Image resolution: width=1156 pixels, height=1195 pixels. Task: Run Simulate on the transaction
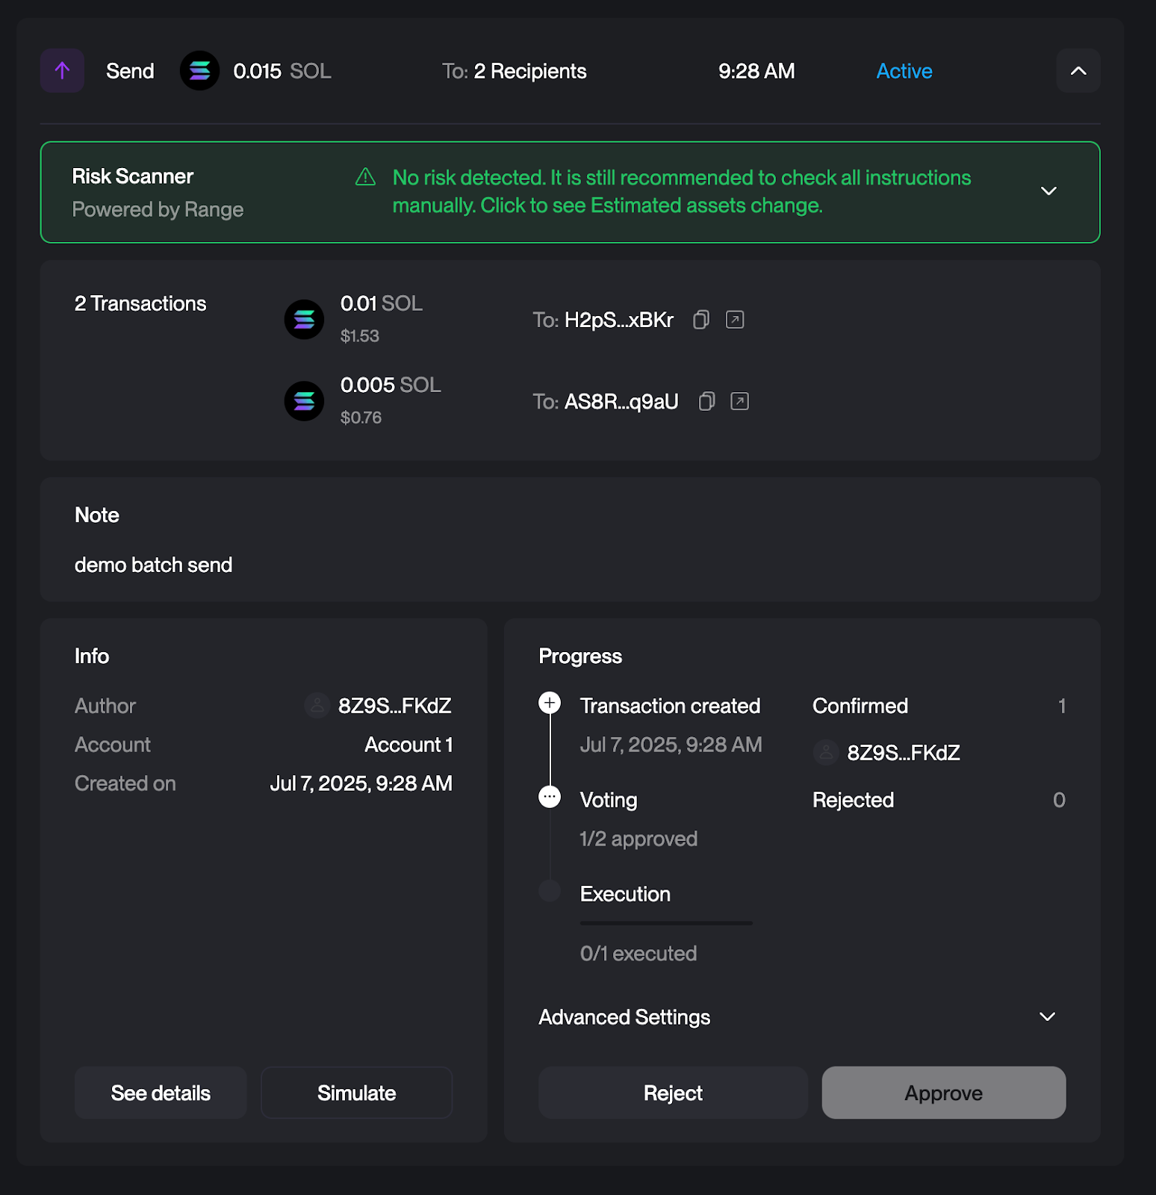pos(357,1093)
